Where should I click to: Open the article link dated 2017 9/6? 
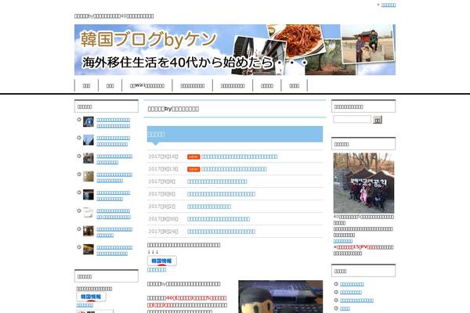coord(221,194)
